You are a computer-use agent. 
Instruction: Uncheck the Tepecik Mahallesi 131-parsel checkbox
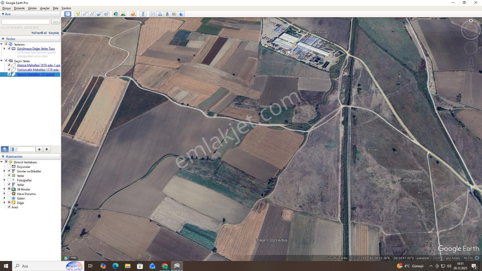tap(9, 74)
